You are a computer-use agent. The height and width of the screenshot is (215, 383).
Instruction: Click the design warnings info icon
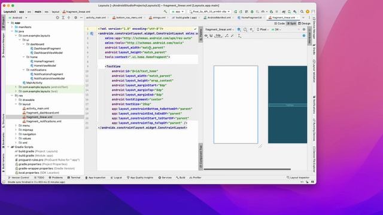(304, 36)
